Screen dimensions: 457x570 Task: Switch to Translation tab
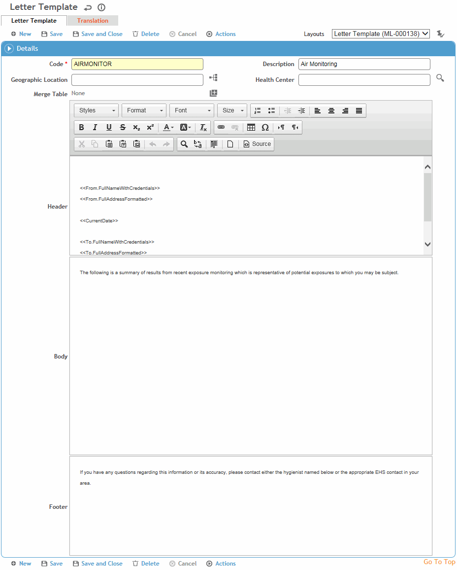click(x=93, y=21)
